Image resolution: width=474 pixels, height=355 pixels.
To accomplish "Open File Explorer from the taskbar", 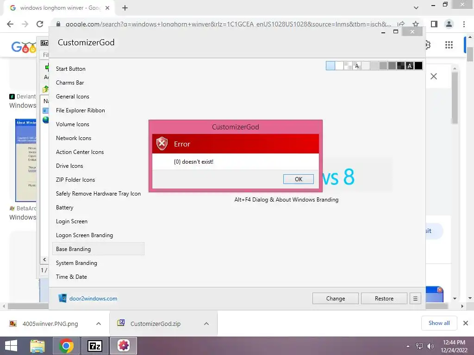I will coord(37,346).
